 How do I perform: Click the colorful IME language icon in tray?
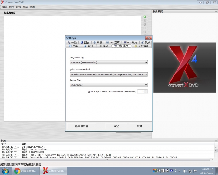click(154, 170)
